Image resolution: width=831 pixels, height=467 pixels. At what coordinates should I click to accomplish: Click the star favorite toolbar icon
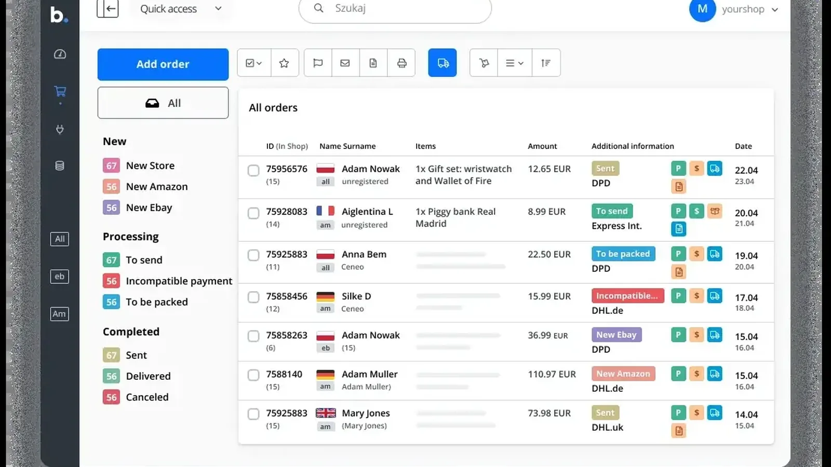(x=284, y=63)
